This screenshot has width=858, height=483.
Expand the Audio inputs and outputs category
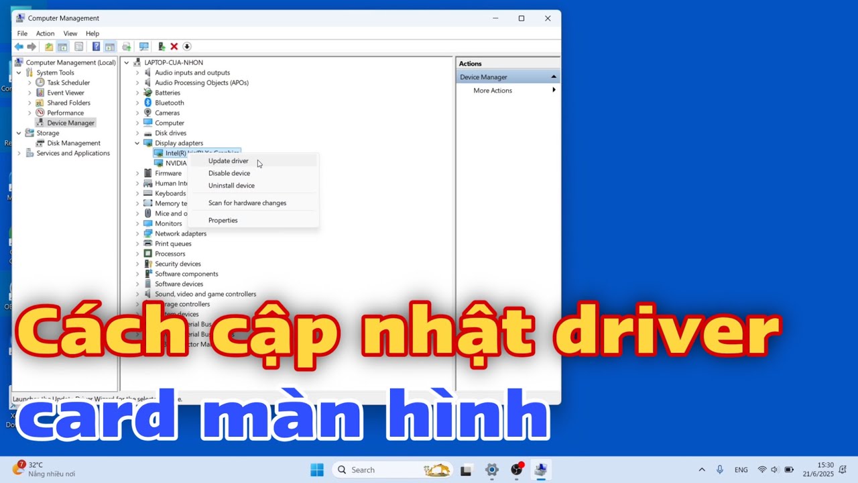pos(137,72)
